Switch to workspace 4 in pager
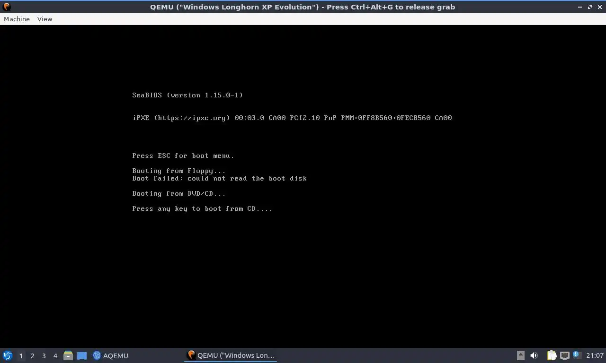The width and height of the screenshot is (606, 363). (x=55, y=356)
